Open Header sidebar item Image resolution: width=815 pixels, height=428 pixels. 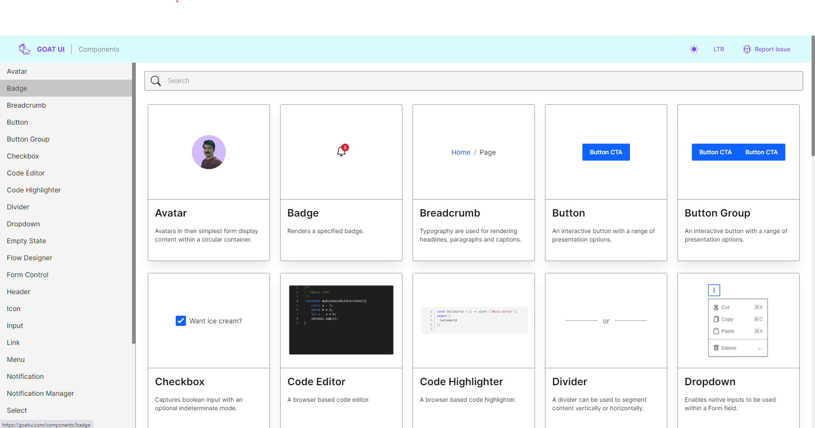pyautogui.click(x=66, y=292)
